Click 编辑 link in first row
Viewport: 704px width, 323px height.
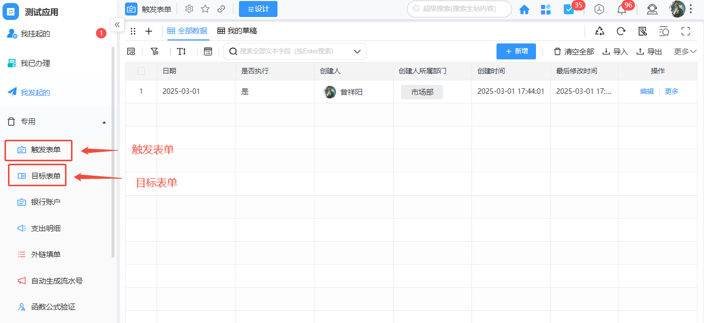click(x=646, y=92)
